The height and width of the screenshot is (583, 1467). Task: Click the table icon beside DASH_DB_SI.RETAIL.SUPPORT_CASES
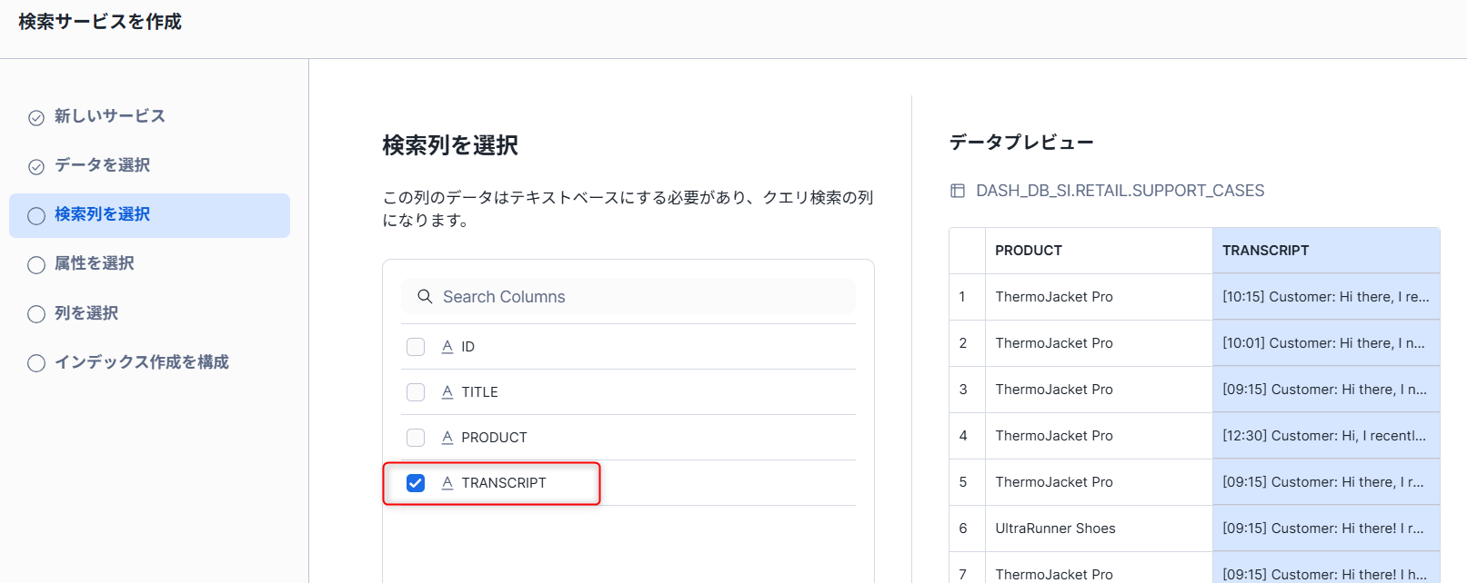(958, 191)
